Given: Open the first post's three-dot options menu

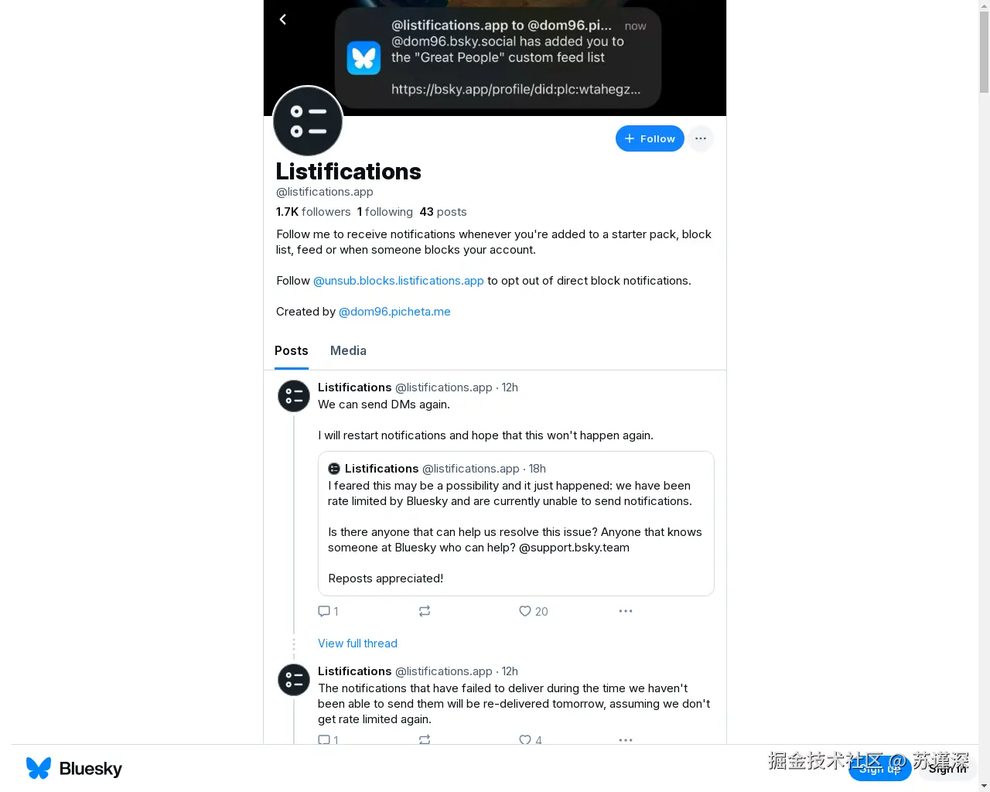Looking at the screenshot, I should (626, 611).
